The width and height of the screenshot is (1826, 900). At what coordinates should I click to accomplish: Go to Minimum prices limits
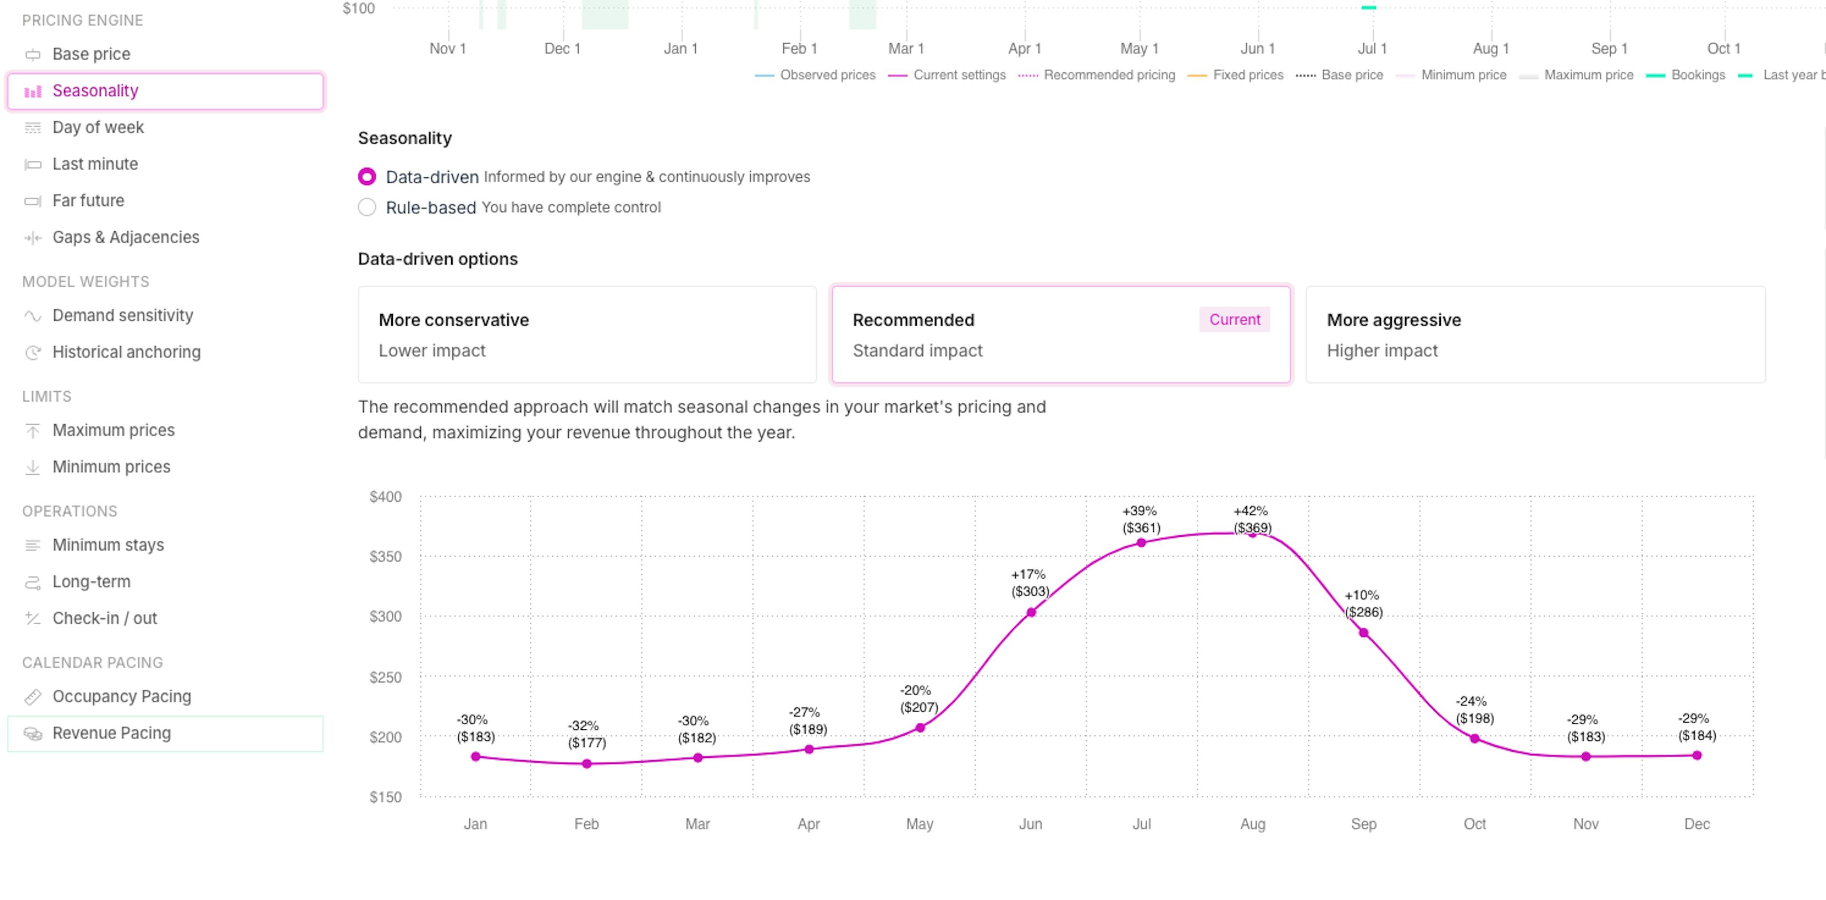tap(165, 467)
